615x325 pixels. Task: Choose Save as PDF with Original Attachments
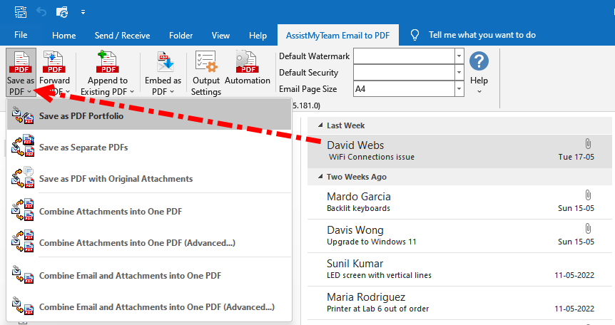[x=149, y=179]
